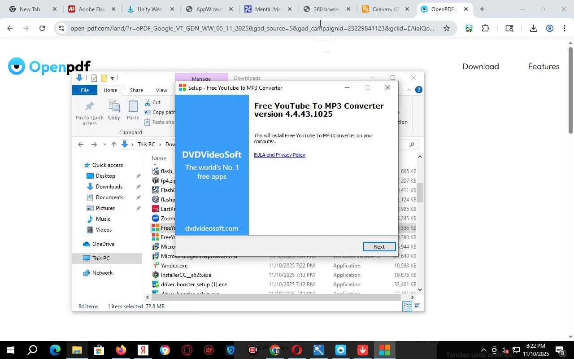The width and height of the screenshot is (574, 359).
Task: Select the Yandex.exe file
Action: pyautogui.click(x=174, y=266)
